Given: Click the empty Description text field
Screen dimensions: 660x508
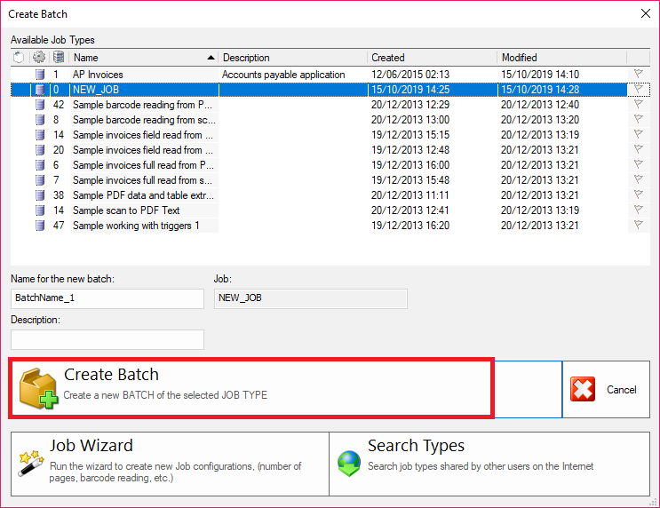Looking at the screenshot, I should (x=107, y=339).
